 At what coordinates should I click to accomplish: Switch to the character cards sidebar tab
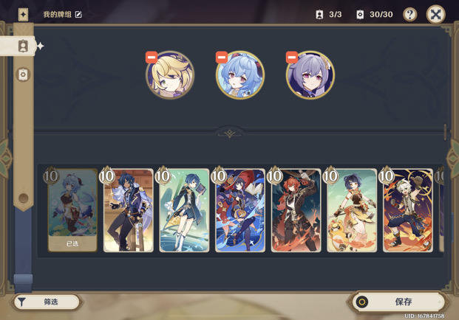coord(23,46)
